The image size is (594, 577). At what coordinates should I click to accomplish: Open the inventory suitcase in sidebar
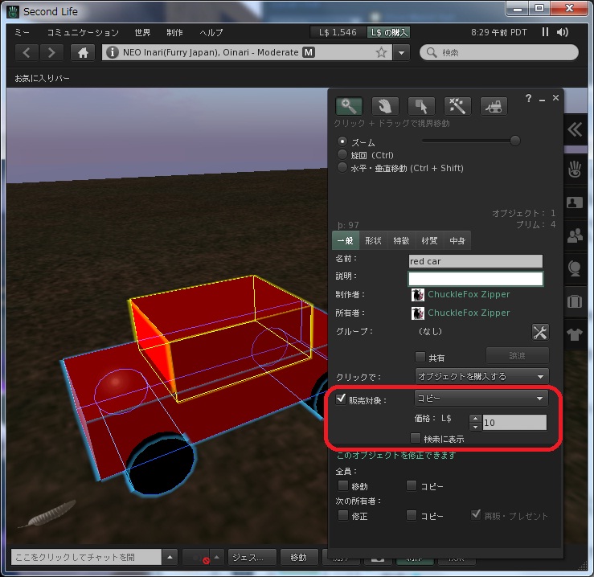[x=575, y=302]
